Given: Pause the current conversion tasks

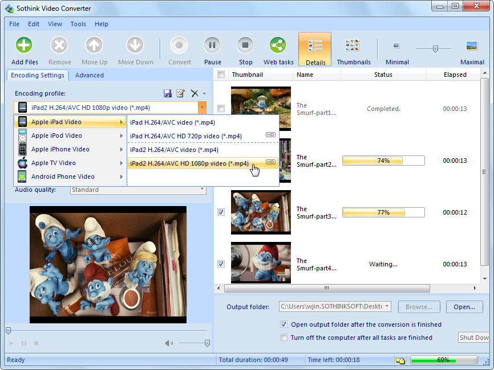Looking at the screenshot, I should click(212, 46).
